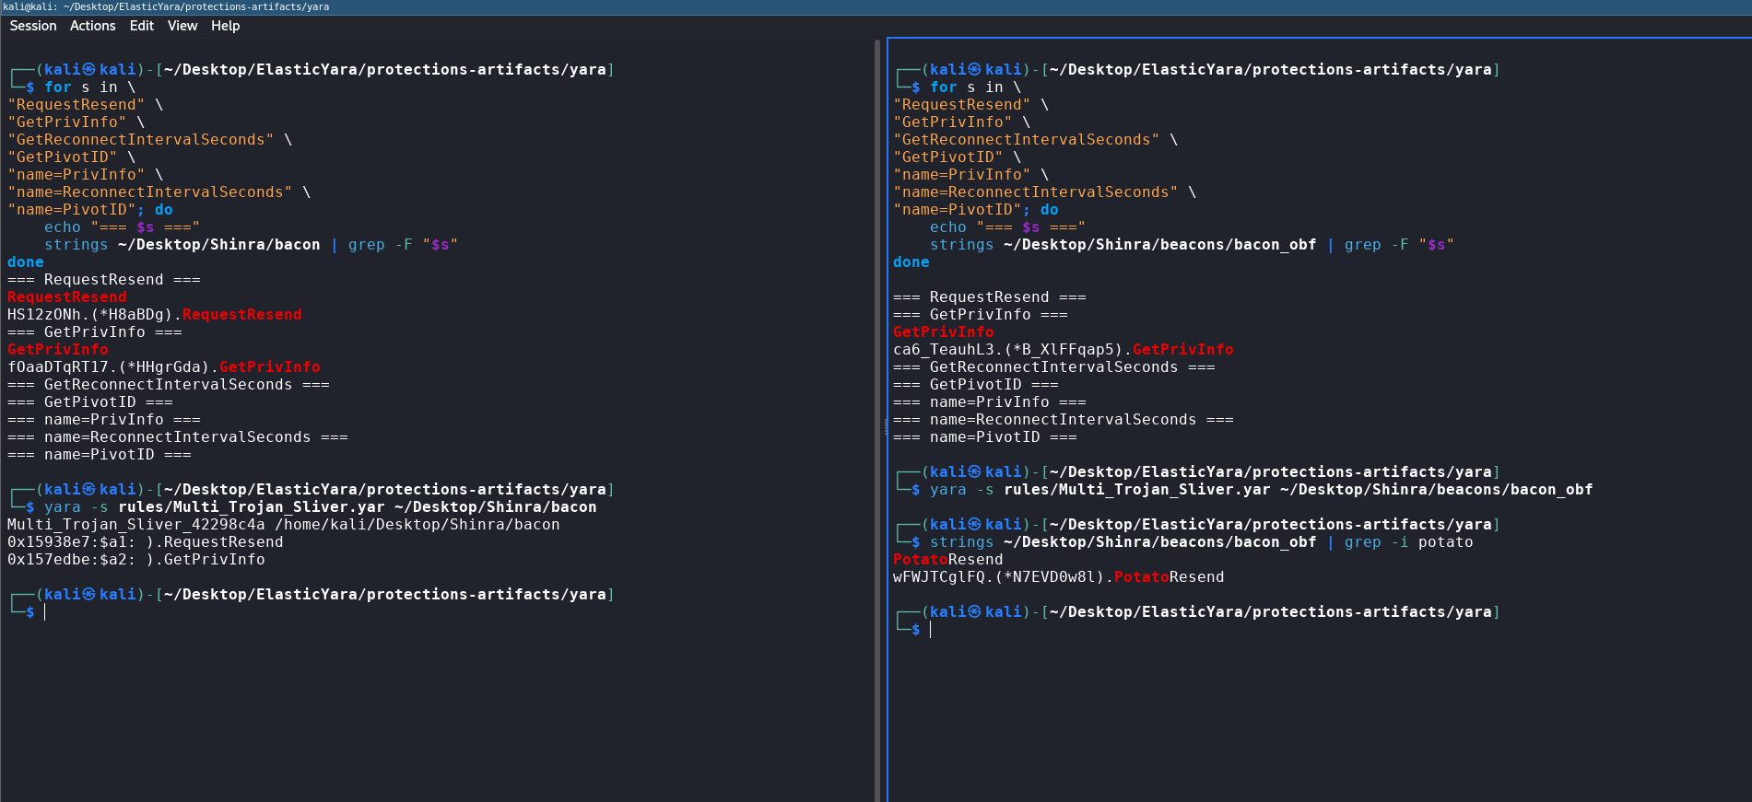Viewport: 1752px width, 802px height.
Task: Click '=== GetPivotID ===' in left pane
Action: [x=90, y=402]
